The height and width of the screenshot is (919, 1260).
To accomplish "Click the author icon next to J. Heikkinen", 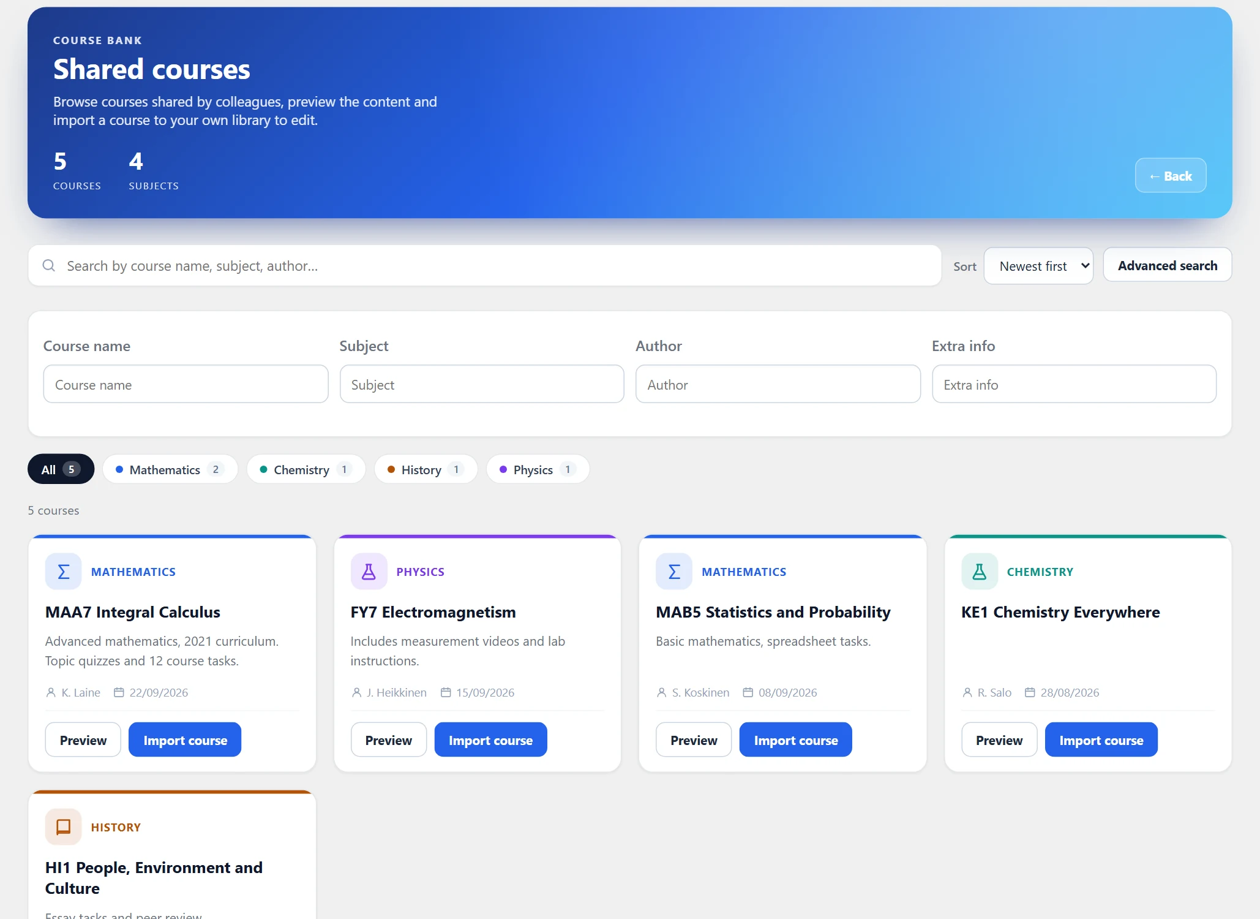I will 356,692.
